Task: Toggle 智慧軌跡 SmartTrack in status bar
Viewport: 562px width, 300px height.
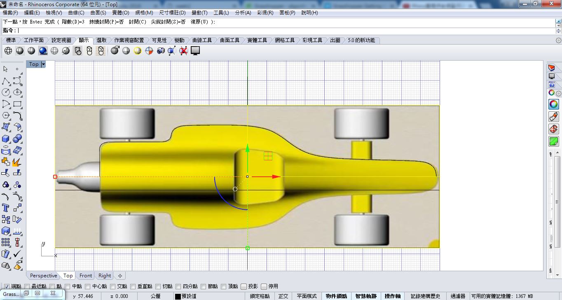Action: click(366, 296)
